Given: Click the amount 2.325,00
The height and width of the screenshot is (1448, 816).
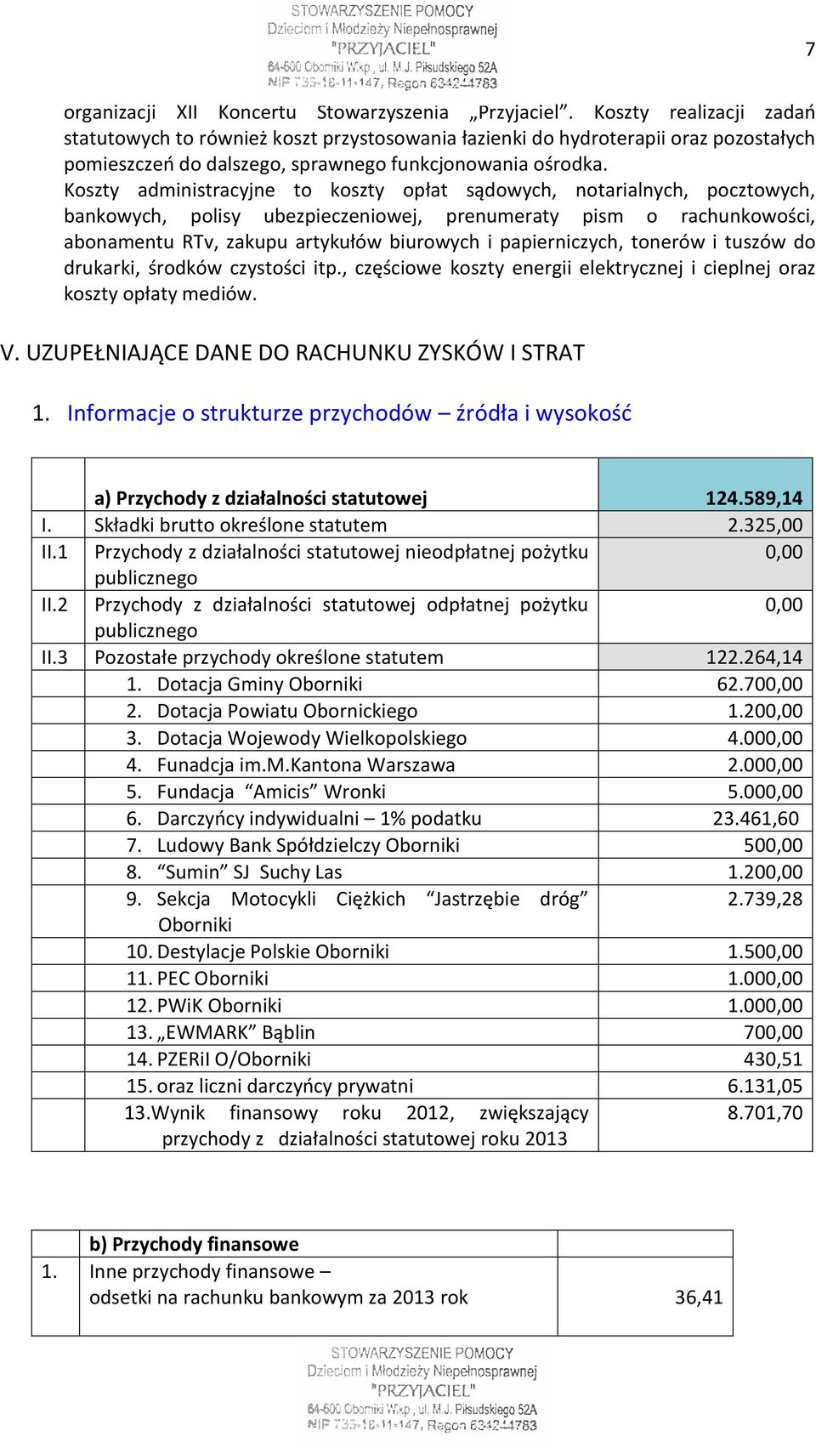Looking at the screenshot, I should pyautogui.click(x=765, y=525).
